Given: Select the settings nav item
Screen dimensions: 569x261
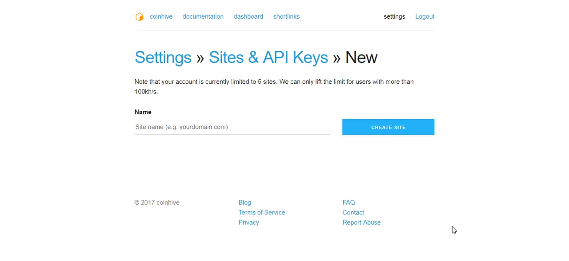Looking at the screenshot, I should (394, 16).
